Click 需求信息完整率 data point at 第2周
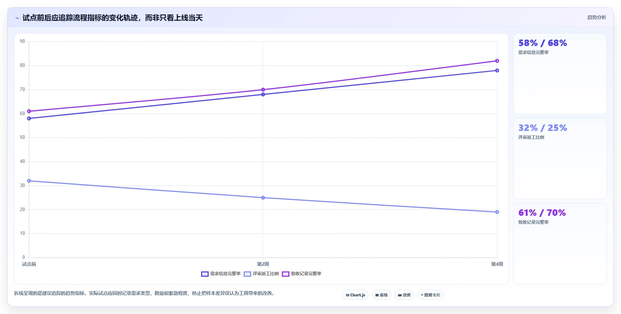The height and width of the screenshot is (314, 621). click(x=263, y=94)
